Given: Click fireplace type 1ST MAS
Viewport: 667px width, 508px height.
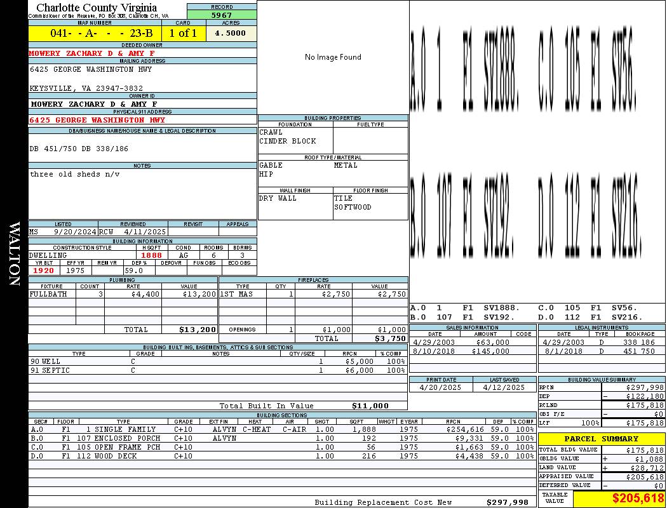Looking at the screenshot, I should pyautogui.click(x=236, y=294).
